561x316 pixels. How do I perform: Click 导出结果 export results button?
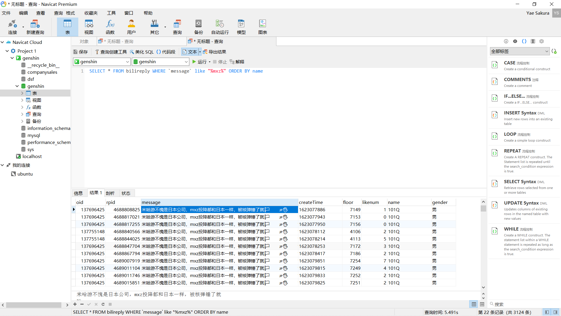point(214,52)
